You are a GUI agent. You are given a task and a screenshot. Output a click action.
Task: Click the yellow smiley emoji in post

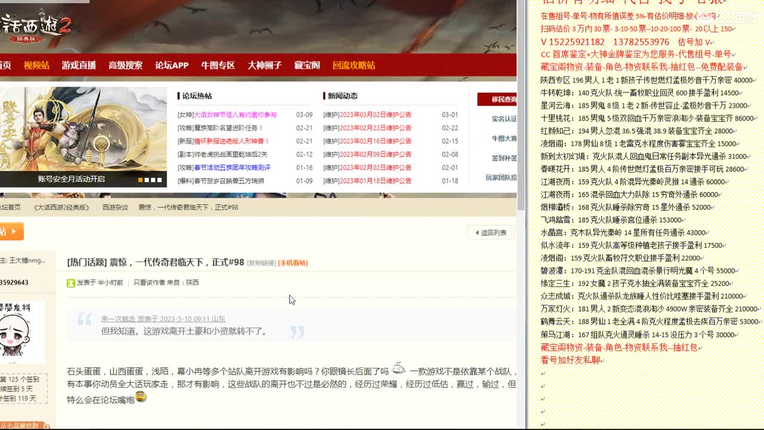click(141, 396)
